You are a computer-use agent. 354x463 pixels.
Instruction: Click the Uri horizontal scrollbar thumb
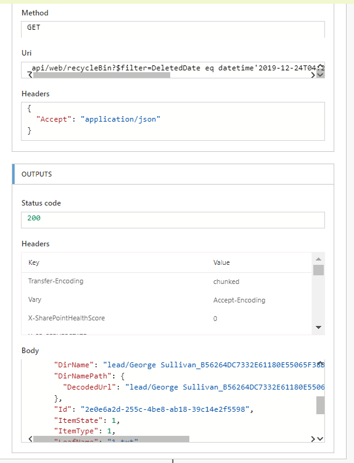coord(102,75)
